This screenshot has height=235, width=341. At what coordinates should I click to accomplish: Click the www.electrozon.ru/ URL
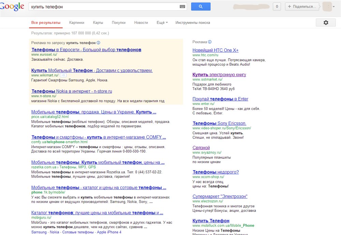208,201
